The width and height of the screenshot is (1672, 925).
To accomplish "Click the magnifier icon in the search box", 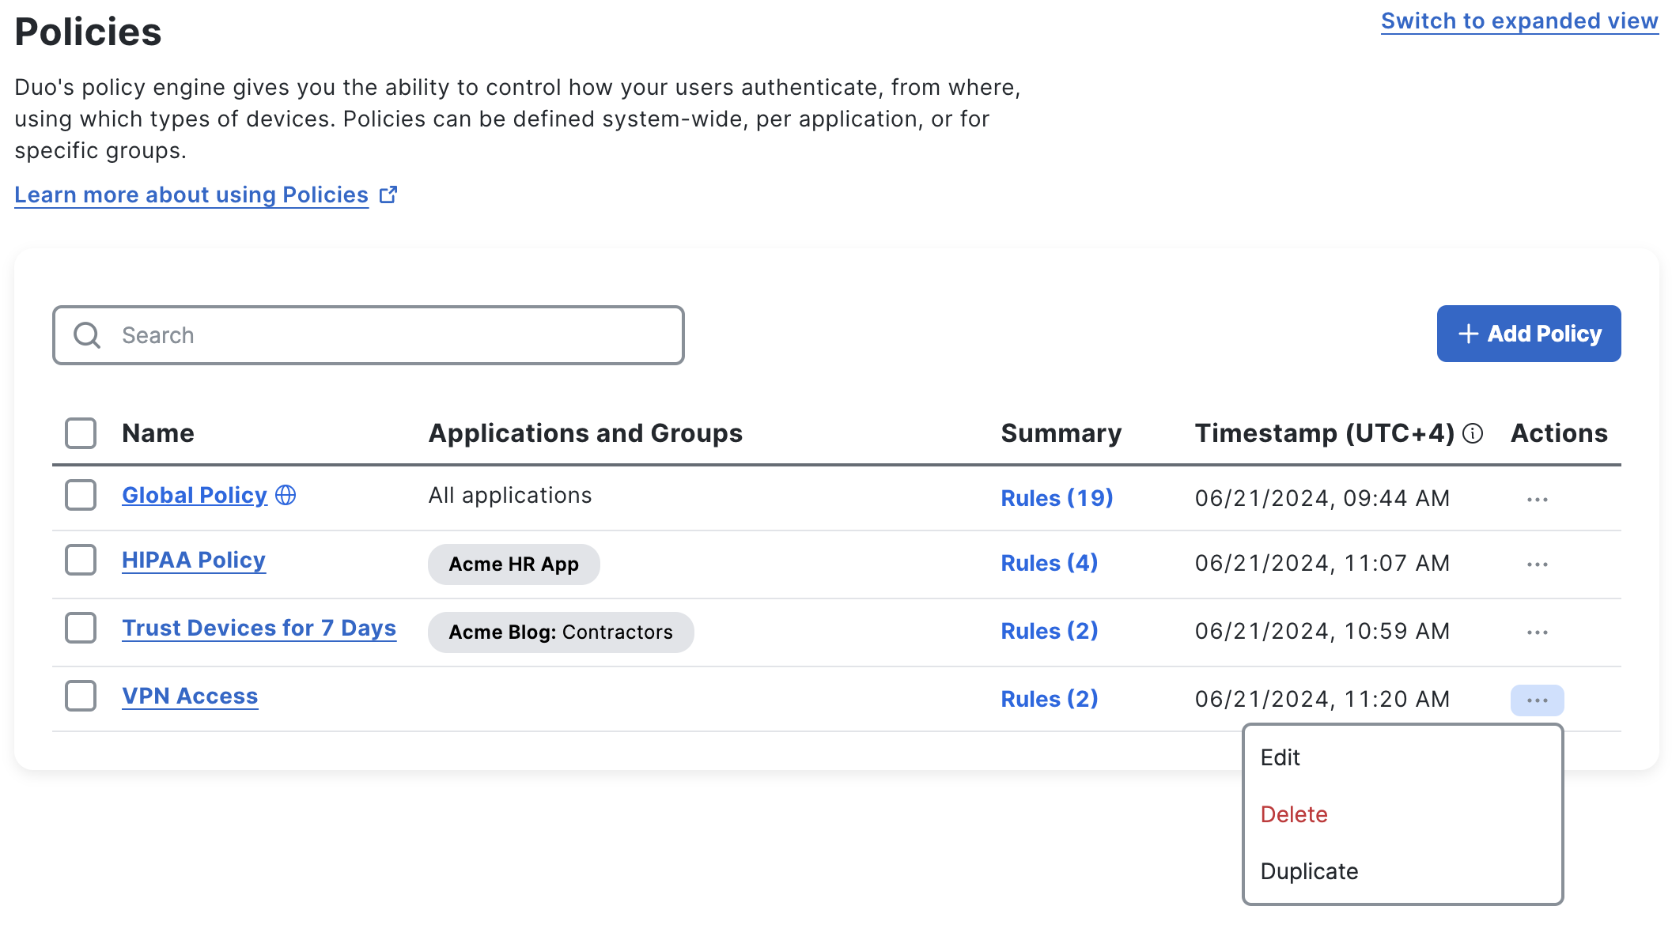I will click(x=87, y=335).
